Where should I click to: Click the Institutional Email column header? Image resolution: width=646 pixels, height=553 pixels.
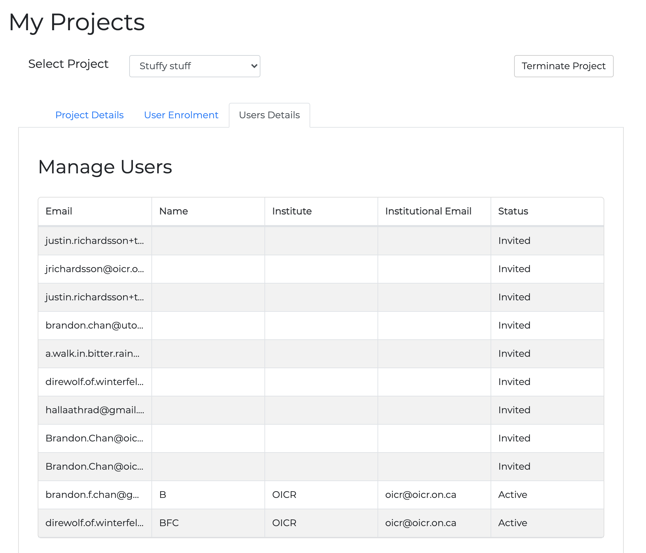point(434,211)
